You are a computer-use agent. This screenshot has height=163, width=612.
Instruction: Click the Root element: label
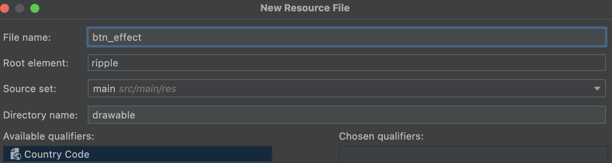(x=36, y=63)
